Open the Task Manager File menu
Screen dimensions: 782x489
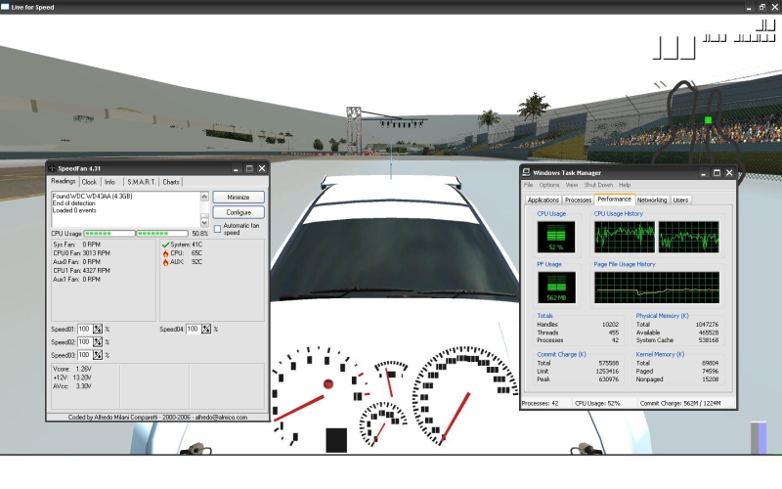[528, 185]
